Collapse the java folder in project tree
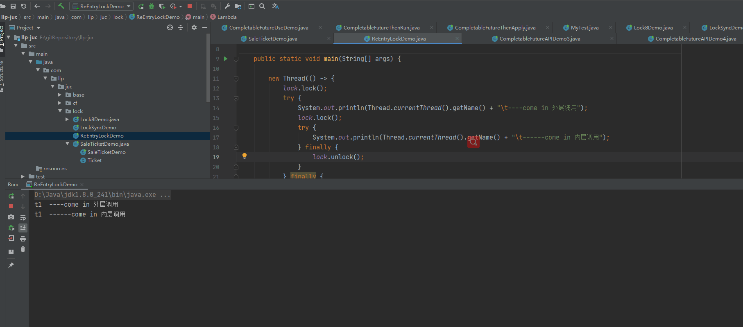 pos(31,62)
